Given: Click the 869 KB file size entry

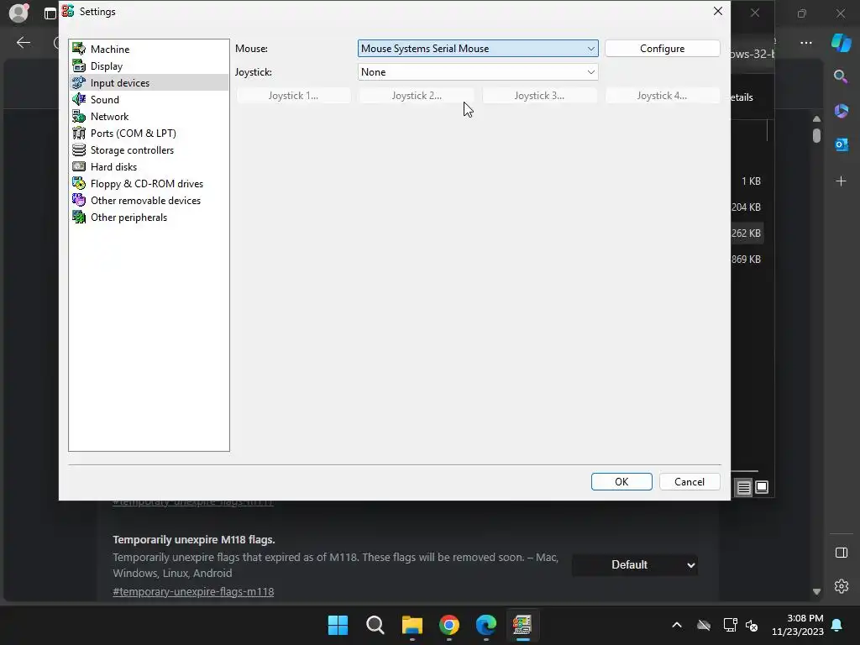Looking at the screenshot, I should (746, 259).
